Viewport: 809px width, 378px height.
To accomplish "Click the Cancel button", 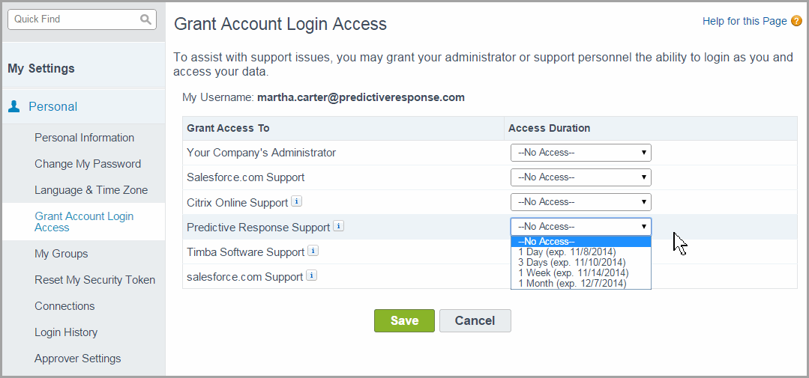I will tap(475, 320).
